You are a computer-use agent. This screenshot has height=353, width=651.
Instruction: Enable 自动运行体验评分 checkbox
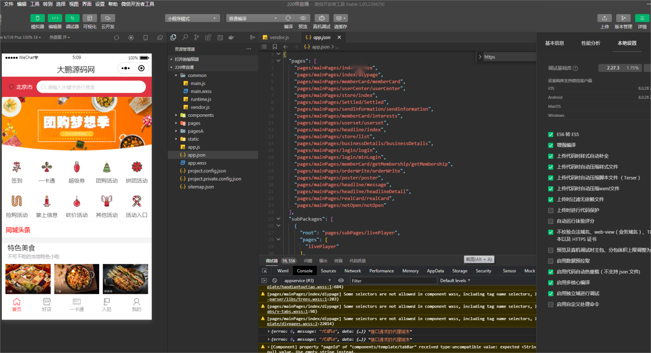pyautogui.click(x=551, y=221)
